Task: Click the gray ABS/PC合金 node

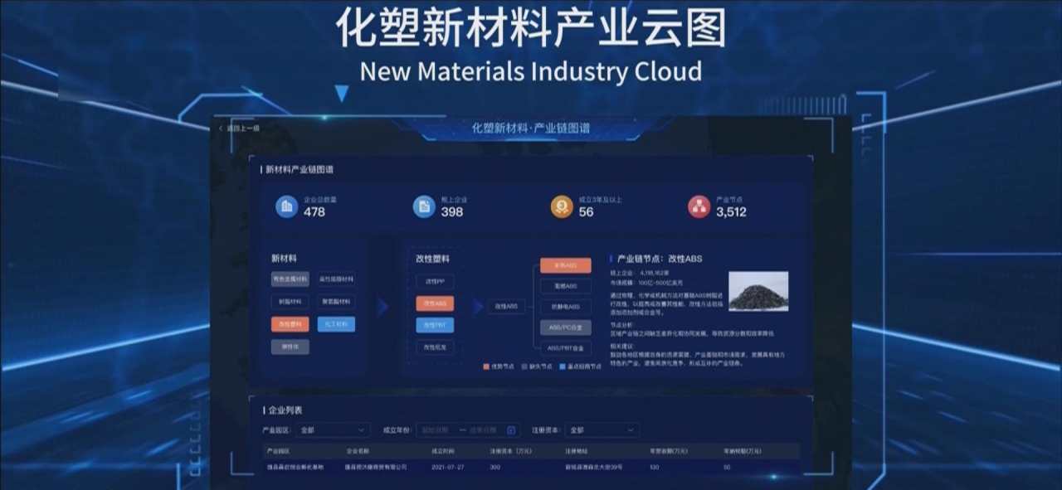Action: [x=565, y=327]
